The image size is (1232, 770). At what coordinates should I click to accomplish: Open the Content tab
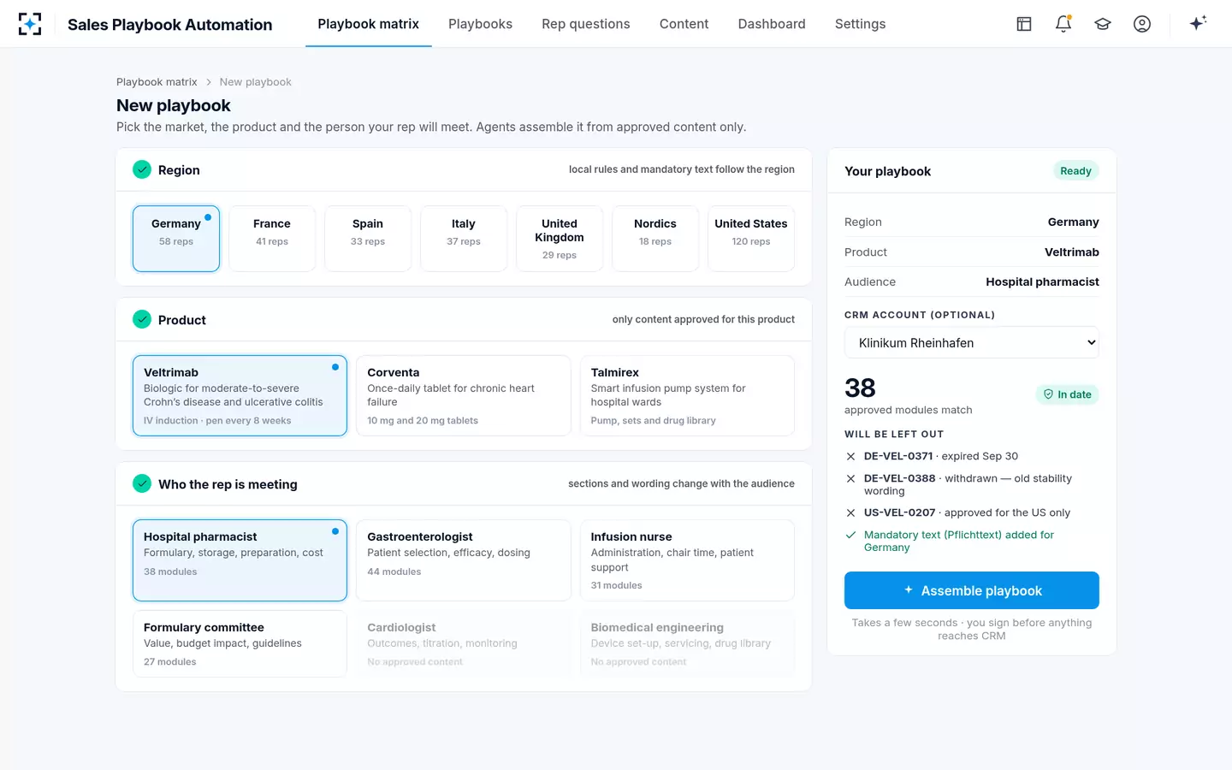click(x=684, y=24)
